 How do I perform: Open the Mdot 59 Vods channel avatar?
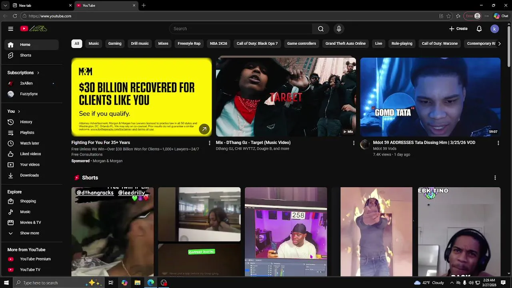[365, 144]
